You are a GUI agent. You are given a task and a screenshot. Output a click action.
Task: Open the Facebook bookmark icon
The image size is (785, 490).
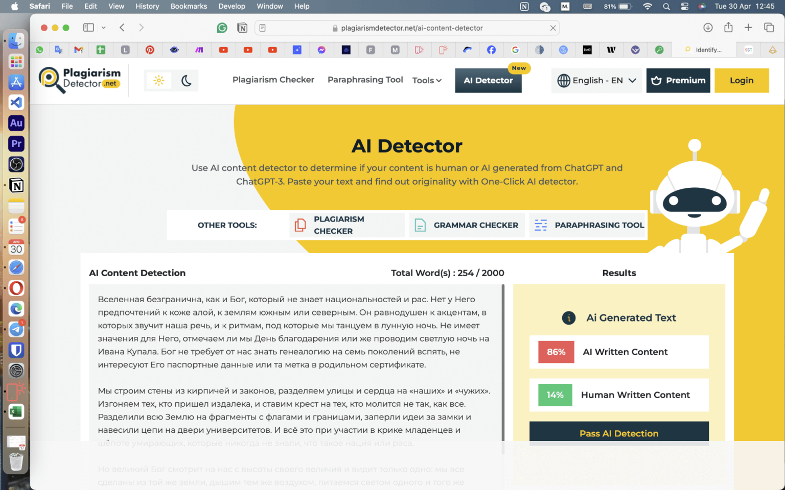click(x=491, y=50)
